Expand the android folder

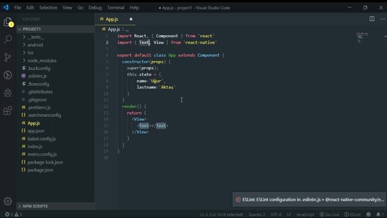(35, 45)
